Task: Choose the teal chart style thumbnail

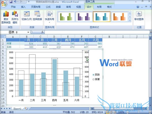Action: click(102, 17)
